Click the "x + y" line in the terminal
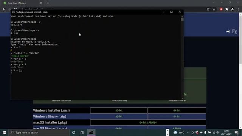 coord(16,70)
